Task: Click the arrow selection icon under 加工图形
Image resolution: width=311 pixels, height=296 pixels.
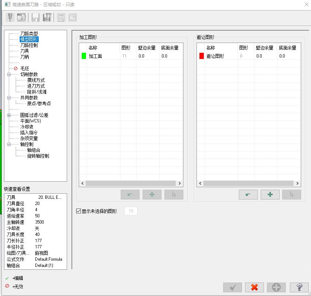Action: [x=174, y=194]
